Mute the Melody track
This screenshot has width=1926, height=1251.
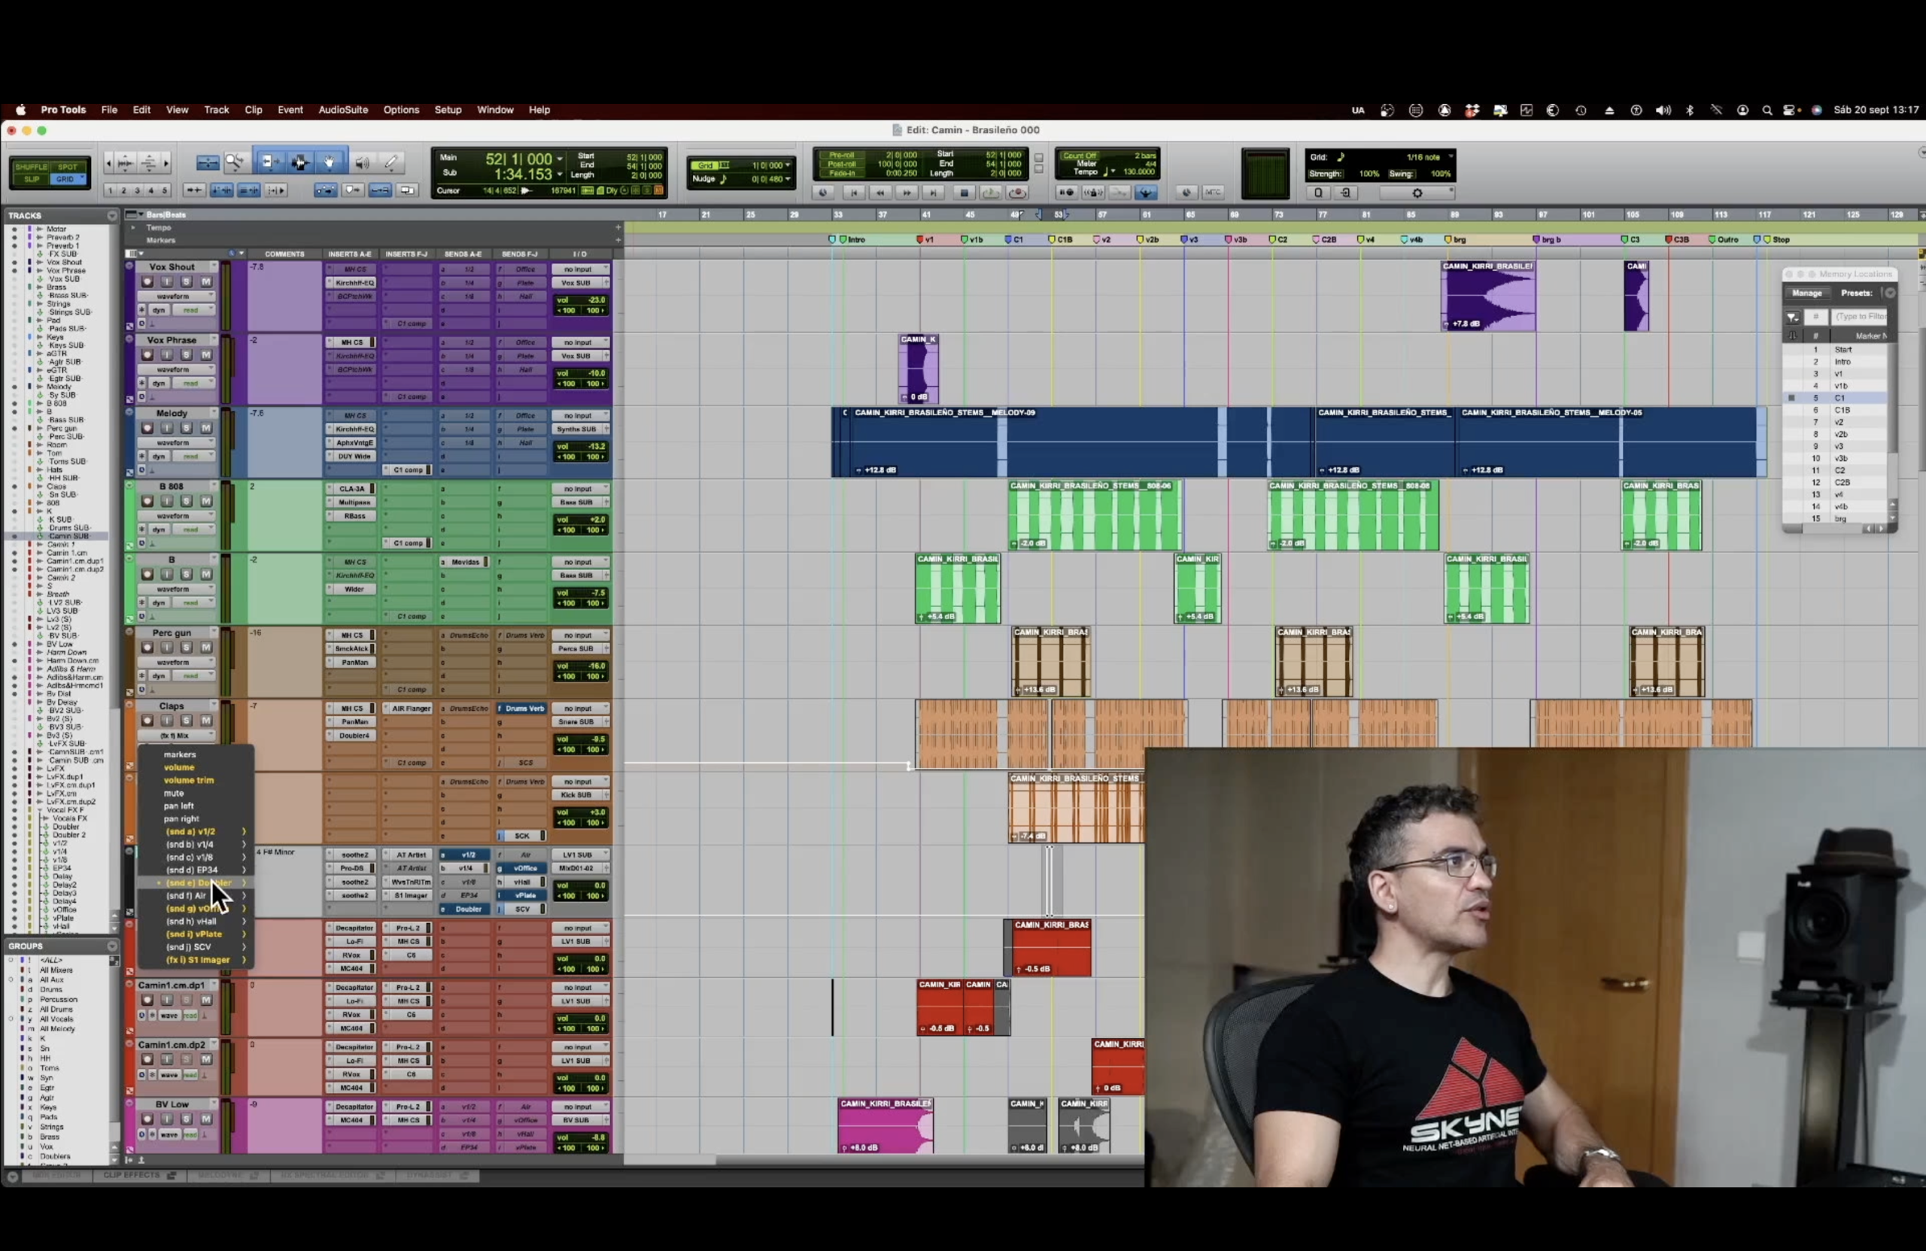[205, 428]
